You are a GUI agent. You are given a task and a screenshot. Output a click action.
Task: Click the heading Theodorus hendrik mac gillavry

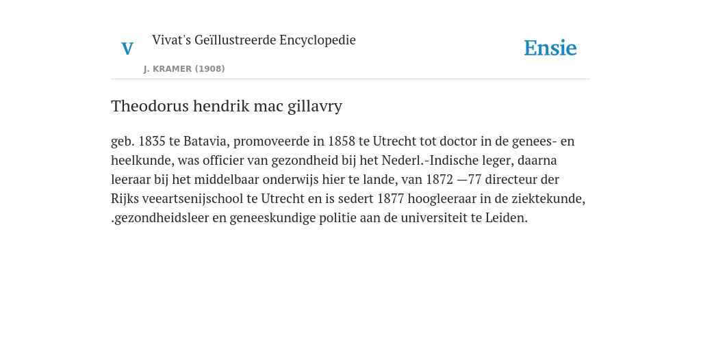point(227,106)
